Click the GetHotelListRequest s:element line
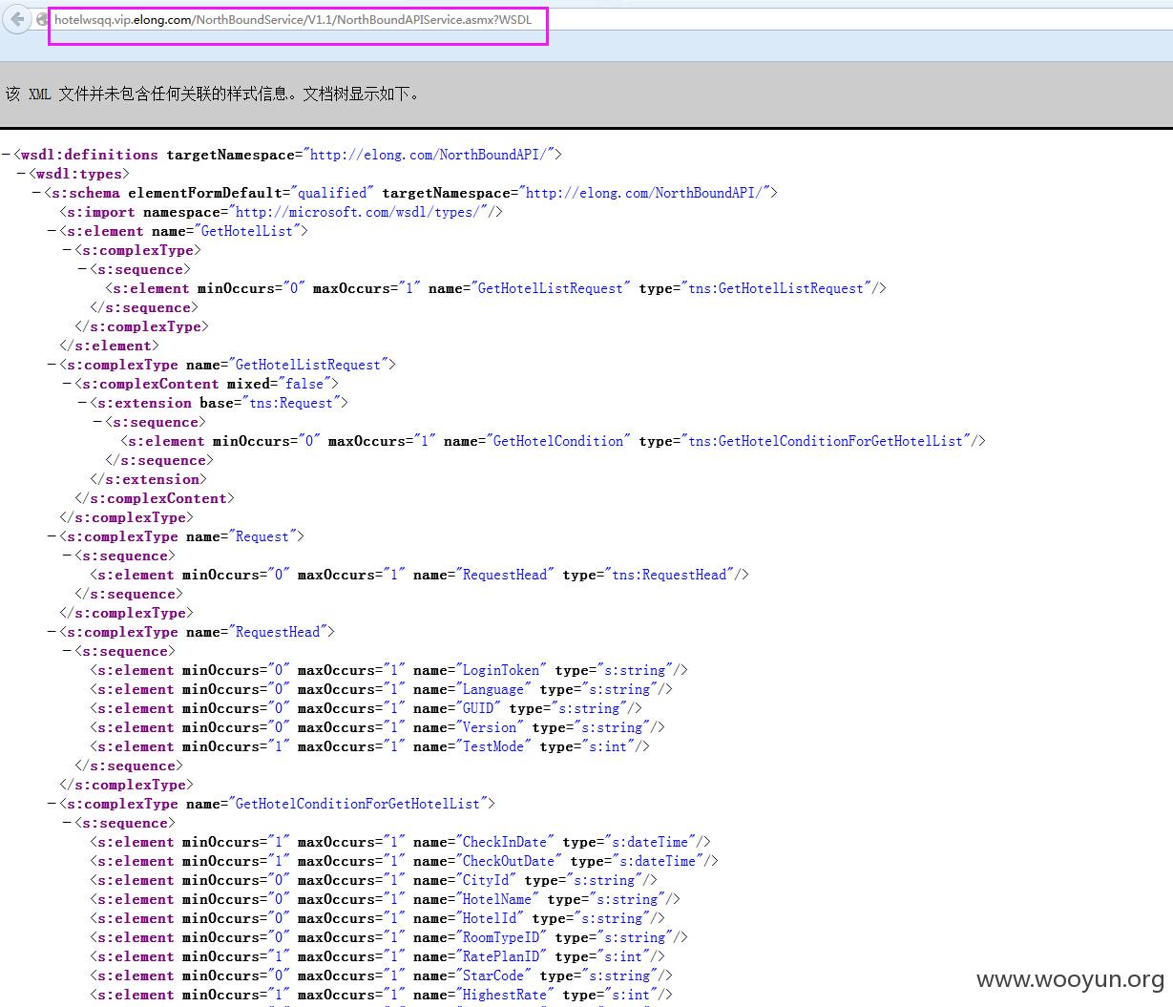The height and width of the screenshot is (1007, 1173). coord(495,288)
